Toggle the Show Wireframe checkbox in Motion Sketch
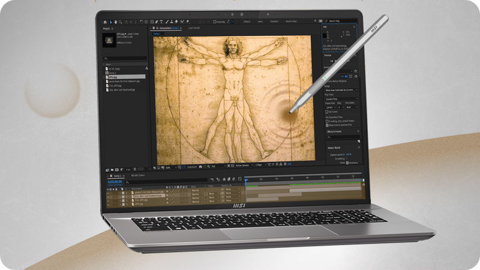480x270 pixels. pyautogui.click(x=347, y=163)
